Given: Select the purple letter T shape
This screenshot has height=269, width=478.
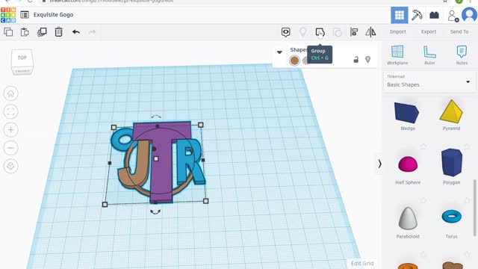Looking at the screenshot, I should (161, 171).
